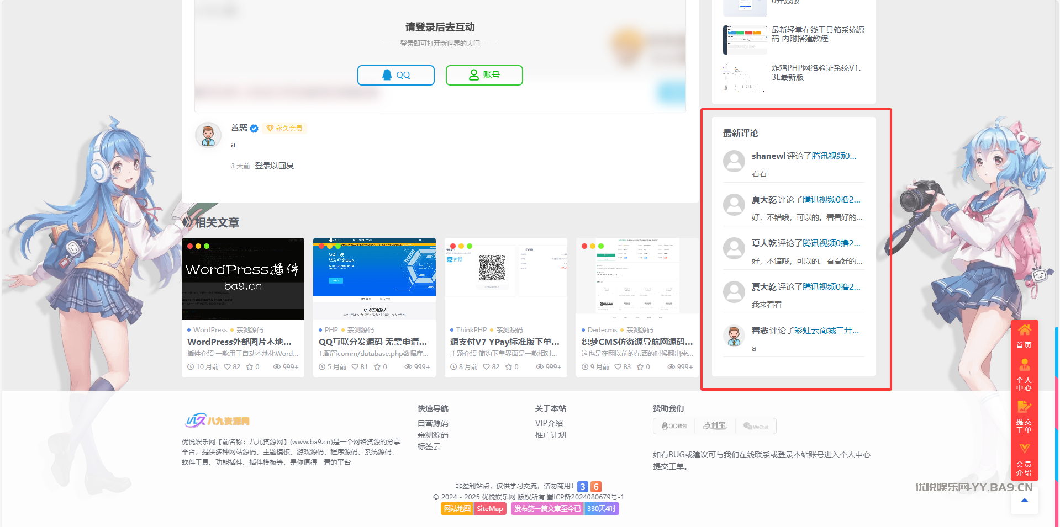Click the green 账号 login button
Image resolution: width=1060 pixels, height=527 pixels.
coord(484,75)
